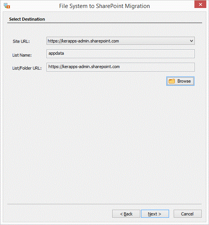Close the File System to SharePoint Migration window
209x225 pixels.
coord(200,4)
